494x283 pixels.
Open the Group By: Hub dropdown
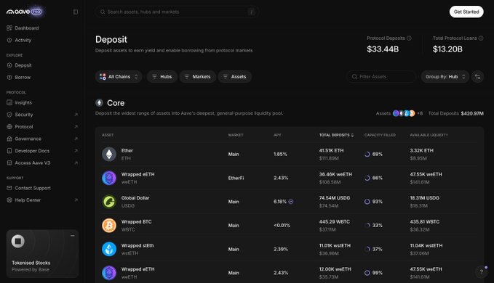[445, 77]
